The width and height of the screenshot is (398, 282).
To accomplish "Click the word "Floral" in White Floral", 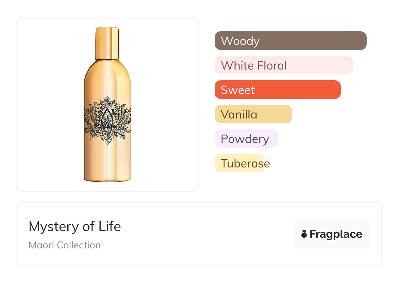I will coord(272,65).
